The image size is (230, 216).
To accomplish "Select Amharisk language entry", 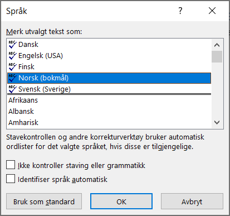I will coord(109,123).
